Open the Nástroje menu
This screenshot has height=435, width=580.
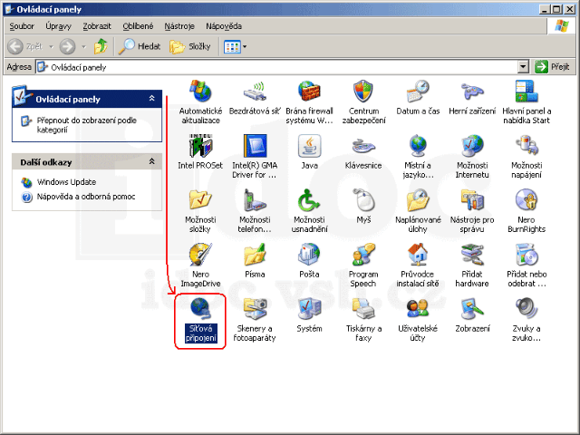[179, 26]
